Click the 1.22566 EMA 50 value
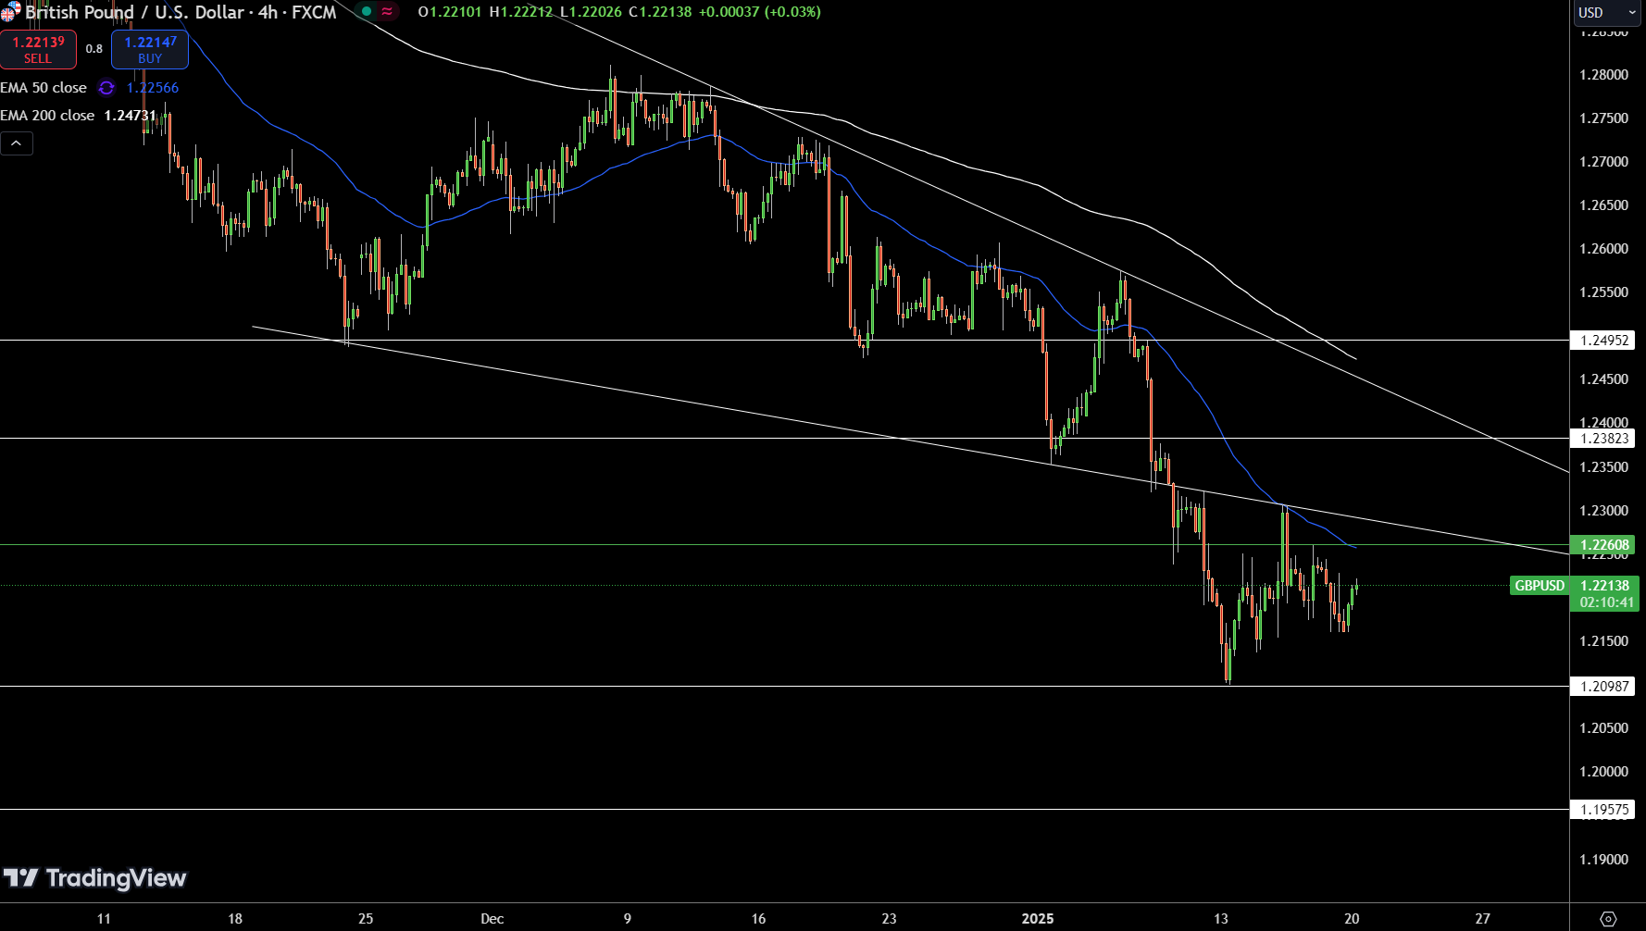The image size is (1646, 931). click(x=153, y=88)
